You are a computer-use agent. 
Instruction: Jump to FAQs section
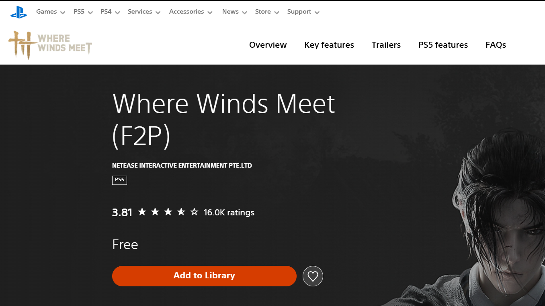tap(496, 45)
